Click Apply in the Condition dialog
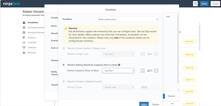Screen dimensions: 221x106 (144, 104)
